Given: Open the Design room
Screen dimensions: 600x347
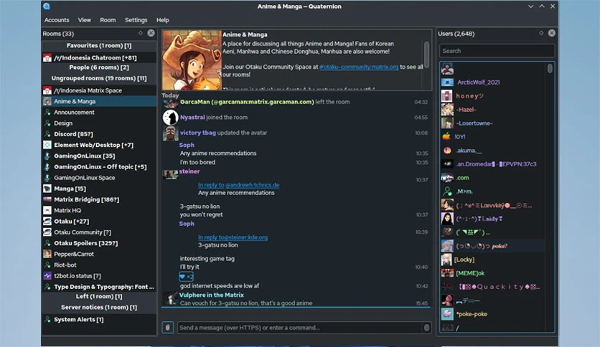Looking at the screenshot, I should tap(99, 123).
